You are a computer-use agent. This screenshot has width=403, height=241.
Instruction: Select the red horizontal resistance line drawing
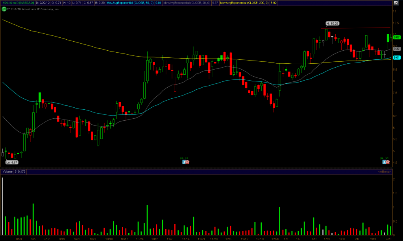tap(355, 28)
